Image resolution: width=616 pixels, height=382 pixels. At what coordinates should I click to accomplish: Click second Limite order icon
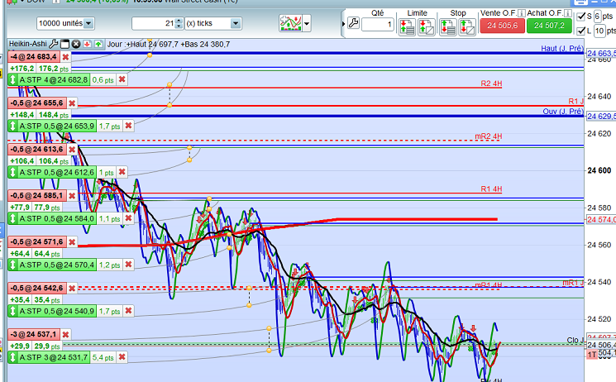[x=427, y=27]
